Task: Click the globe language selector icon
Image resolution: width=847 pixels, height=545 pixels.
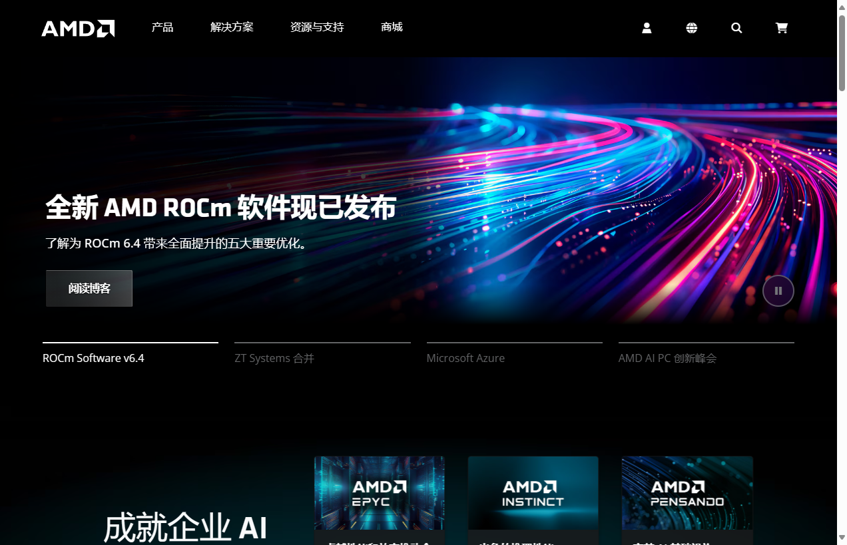Action: [x=691, y=28]
